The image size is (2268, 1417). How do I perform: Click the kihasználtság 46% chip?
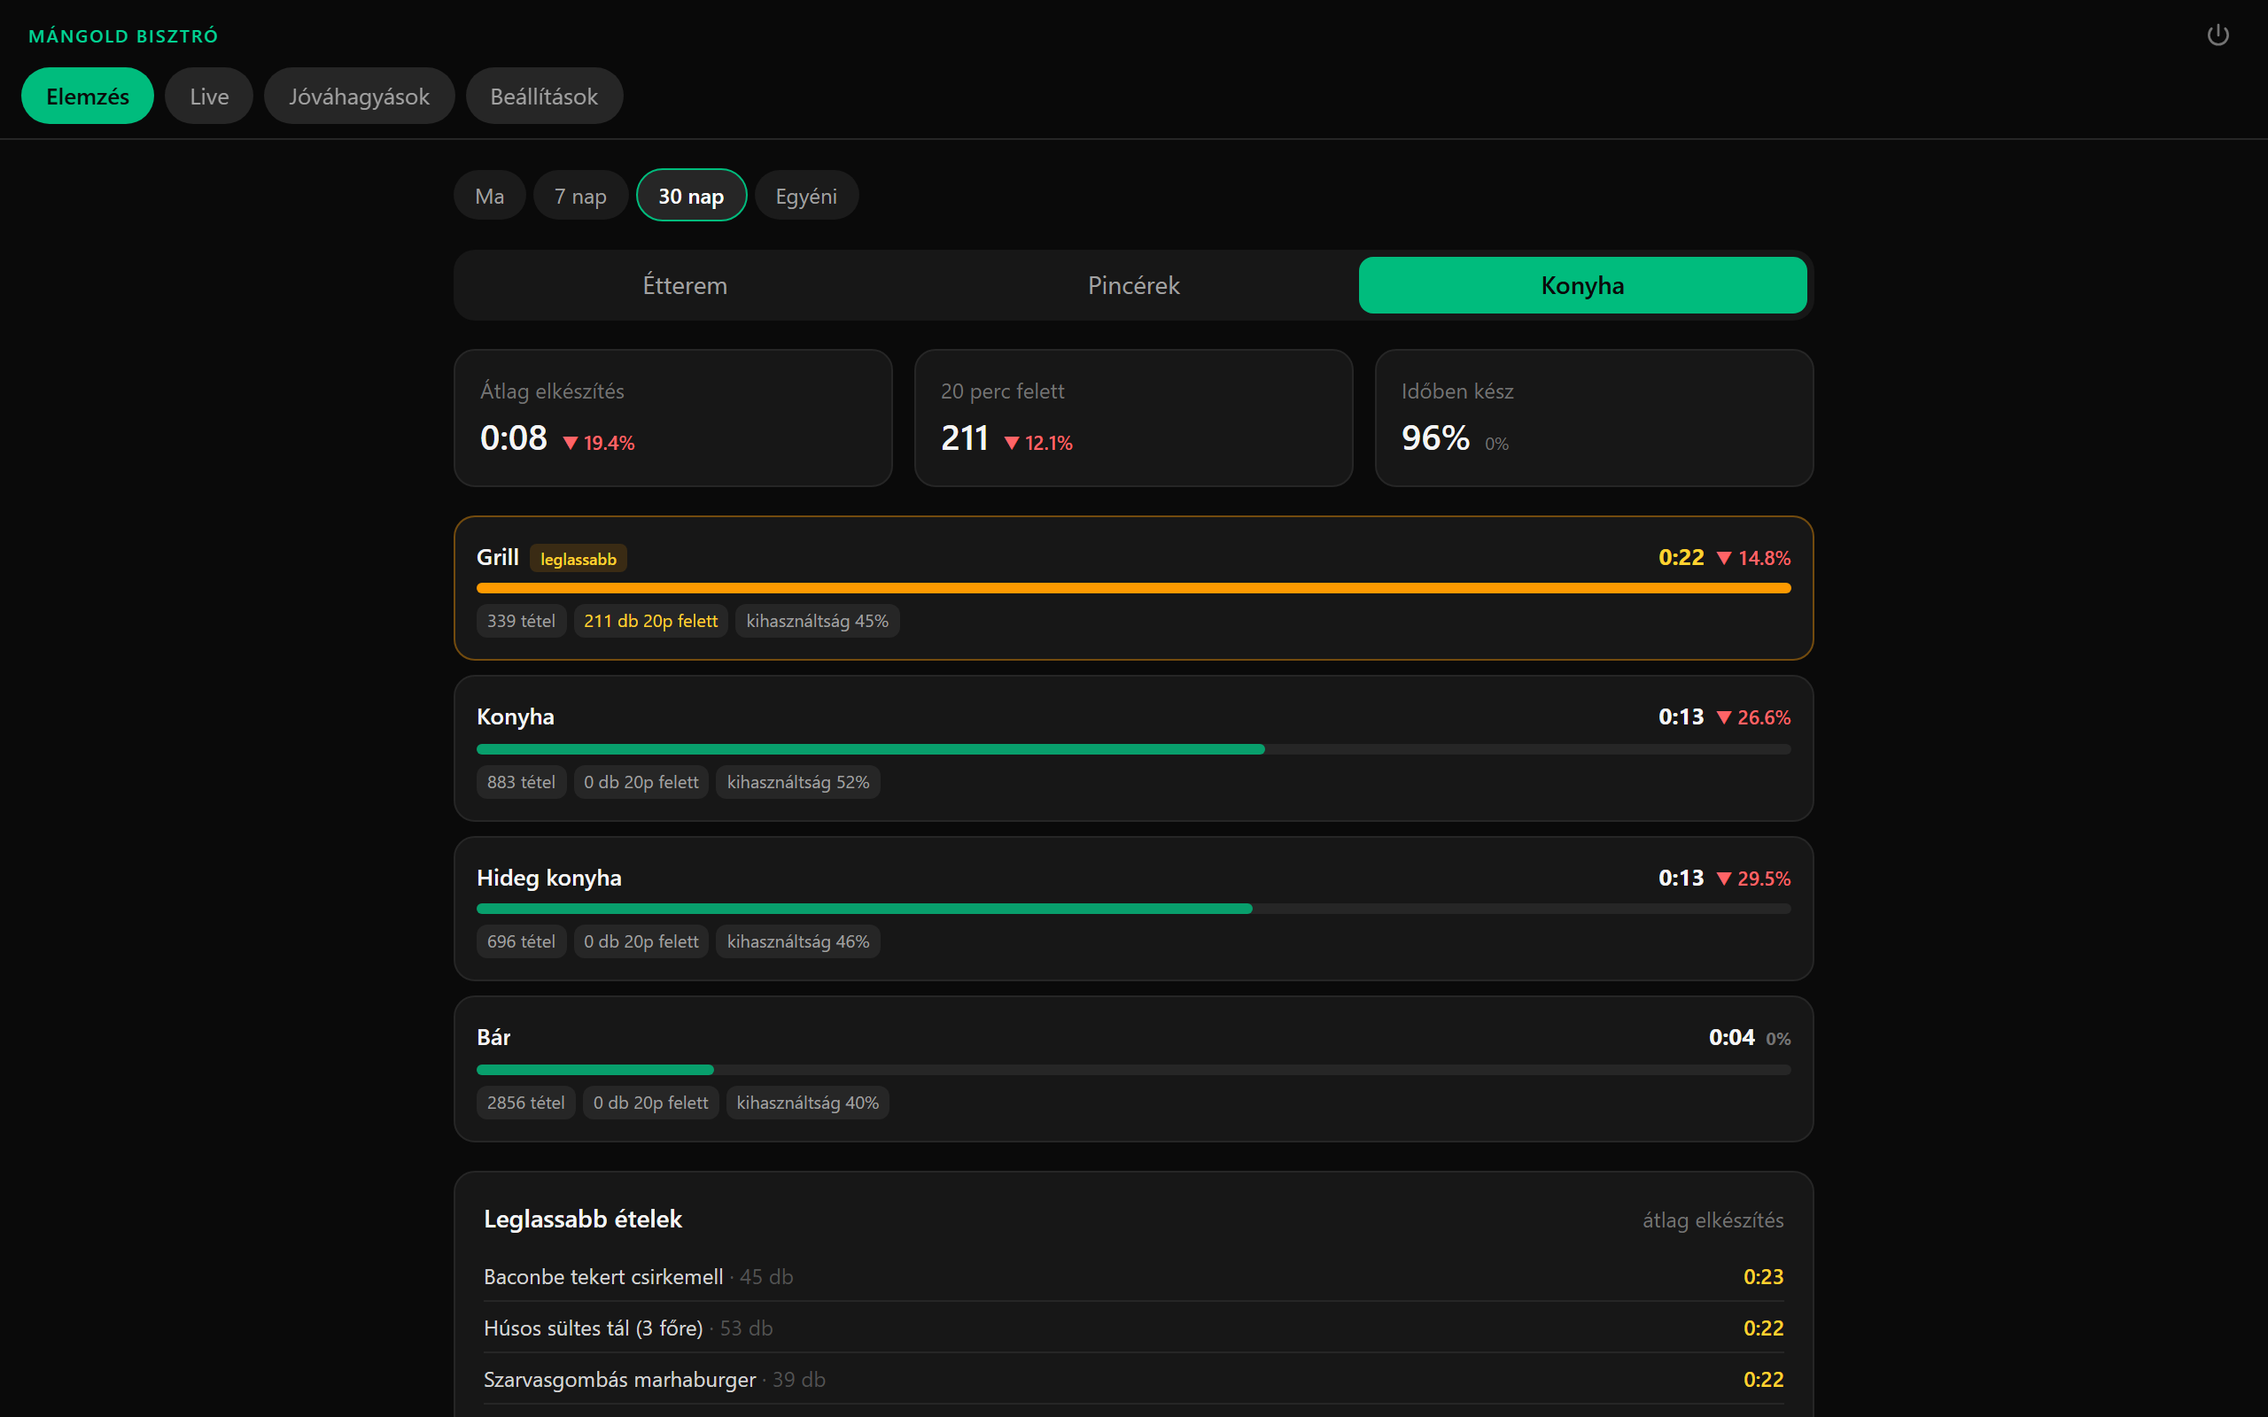pos(798,941)
